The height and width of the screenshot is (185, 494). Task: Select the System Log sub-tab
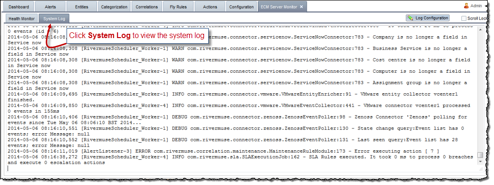click(54, 19)
